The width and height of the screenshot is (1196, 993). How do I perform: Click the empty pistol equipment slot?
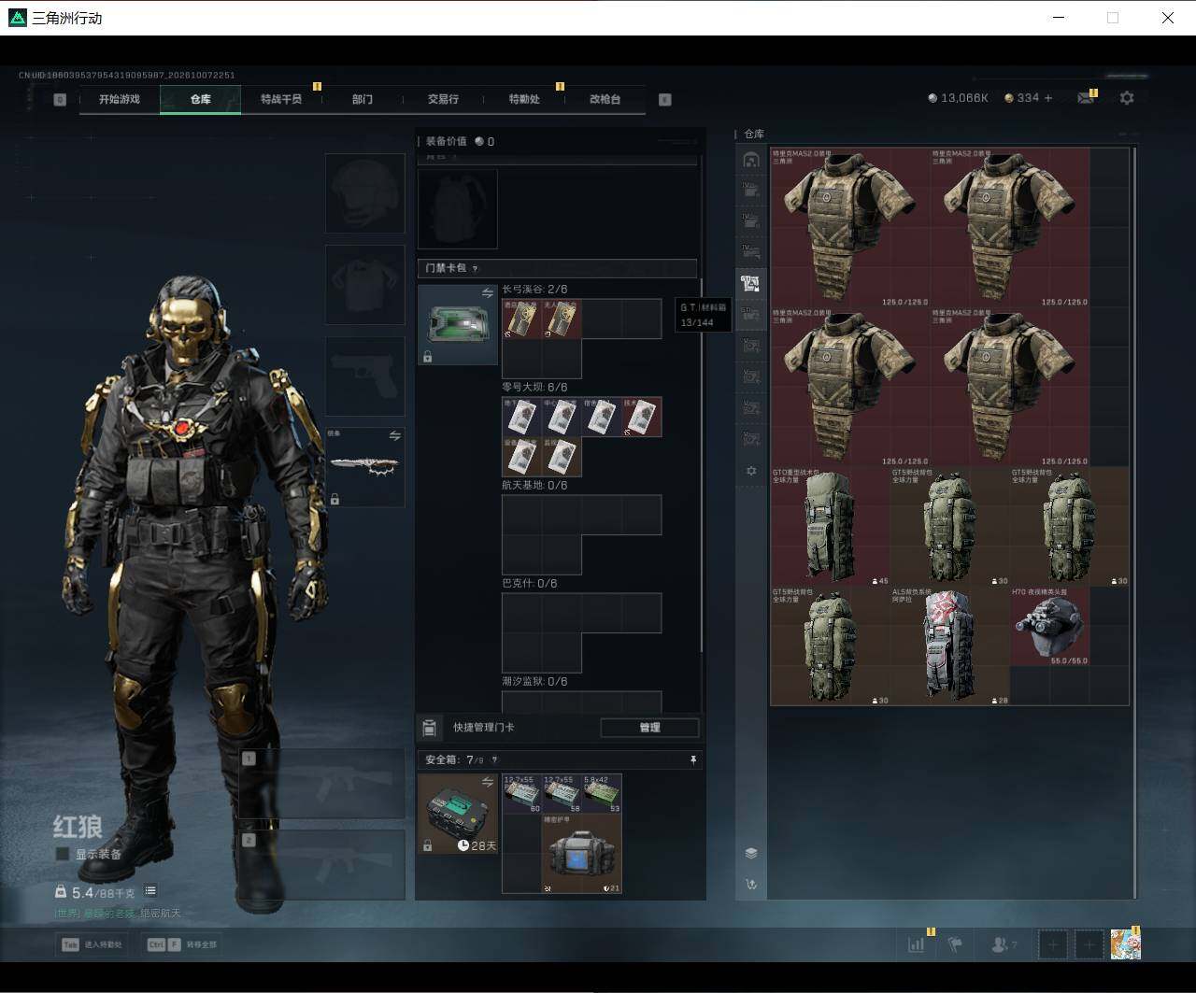pyautogui.click(x=365, y=376)
